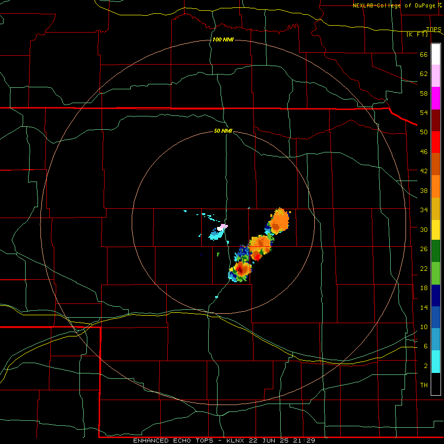
Task: Click the 'NEXLAB-College of DuPage' header text
Action: click(394, 5)
